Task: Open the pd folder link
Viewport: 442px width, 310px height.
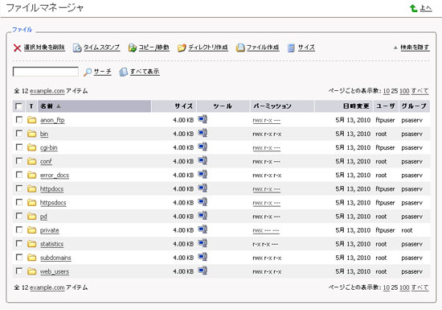Action: (43, 217)
